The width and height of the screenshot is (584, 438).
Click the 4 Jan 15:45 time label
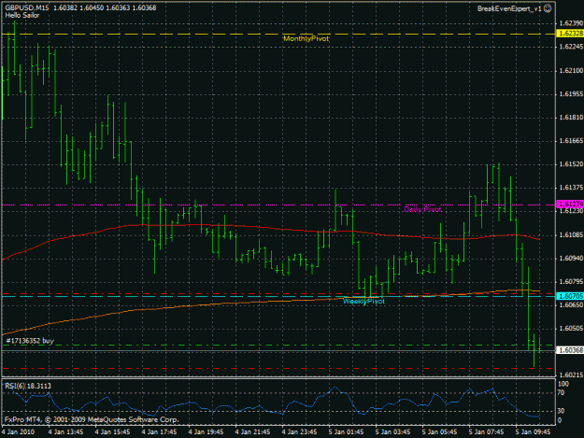pos(112,432)
